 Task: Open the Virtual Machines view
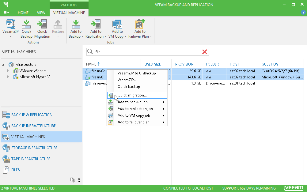pyautogui.click(x=41, y=137)
